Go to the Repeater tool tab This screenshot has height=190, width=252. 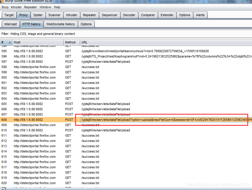(89, 15)
